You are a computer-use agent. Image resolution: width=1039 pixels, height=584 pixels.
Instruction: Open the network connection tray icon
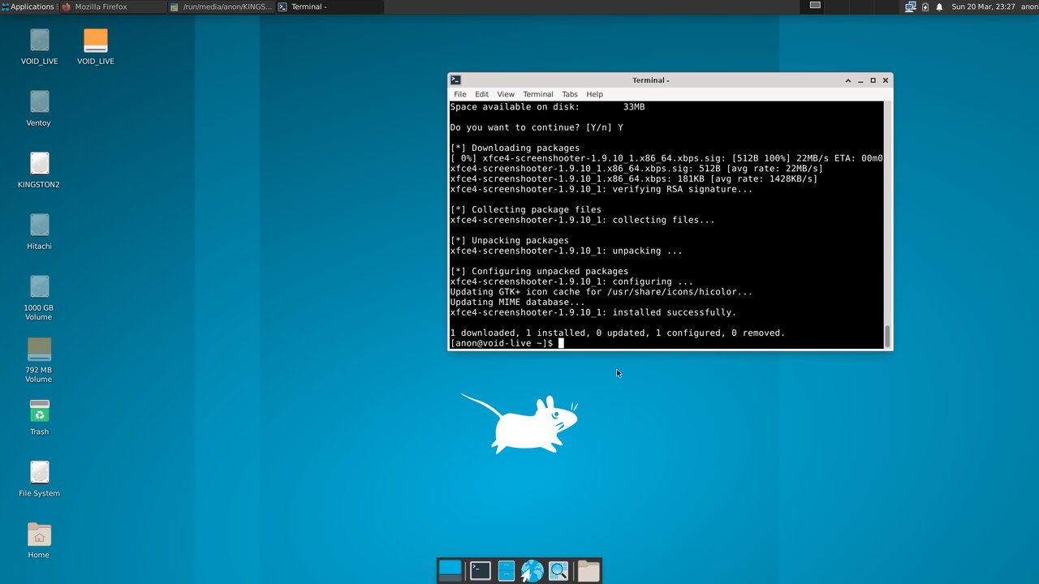point(911,6)
